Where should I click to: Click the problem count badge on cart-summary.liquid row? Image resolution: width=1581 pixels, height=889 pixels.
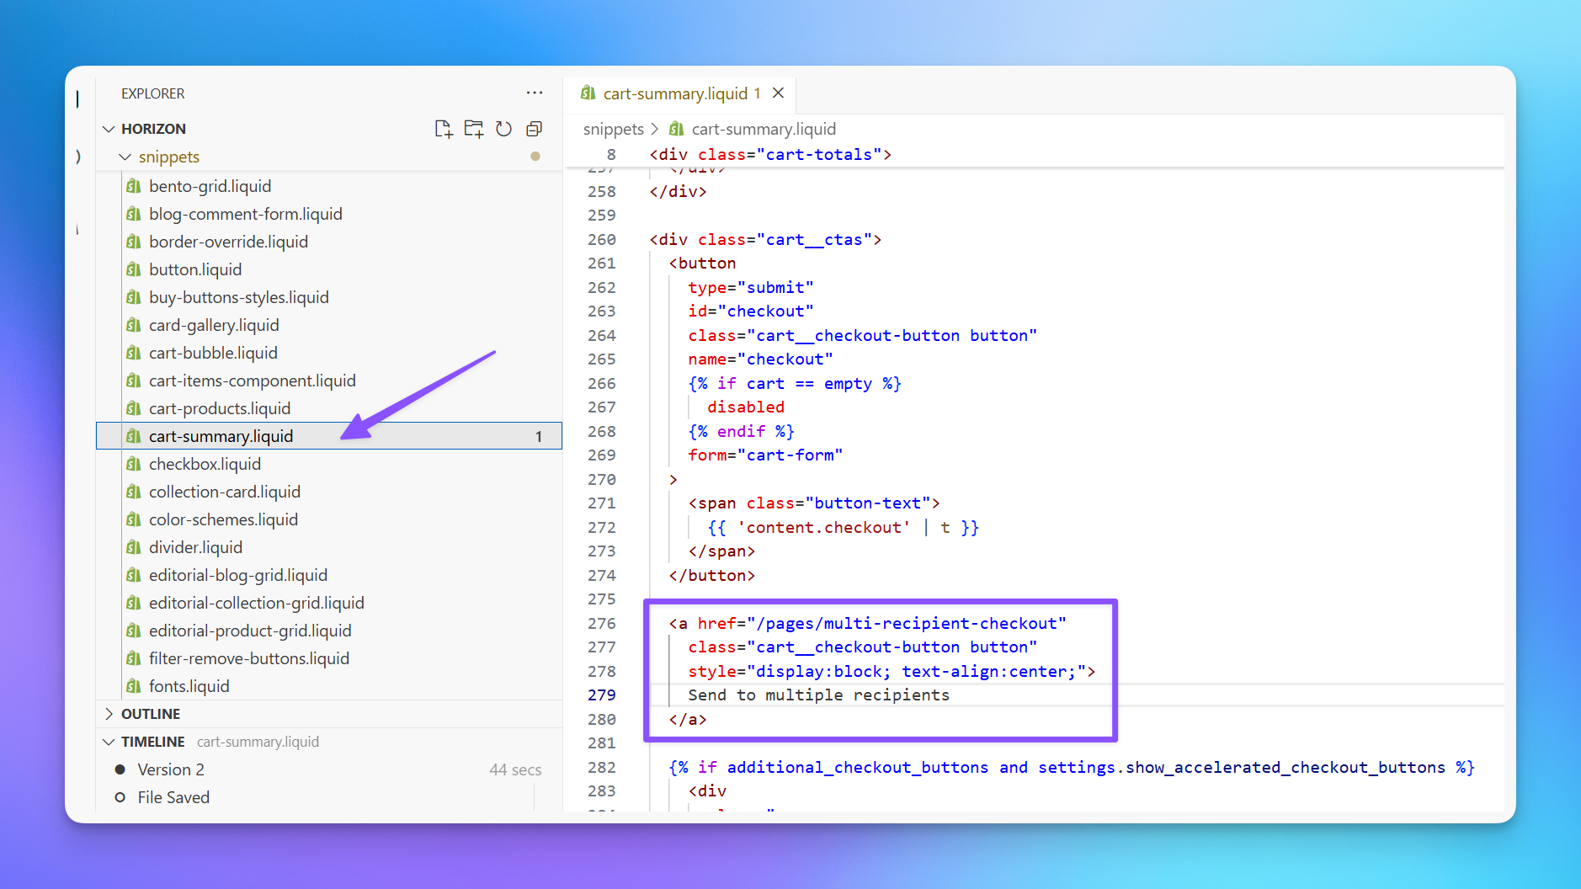(x=539, y=436)
